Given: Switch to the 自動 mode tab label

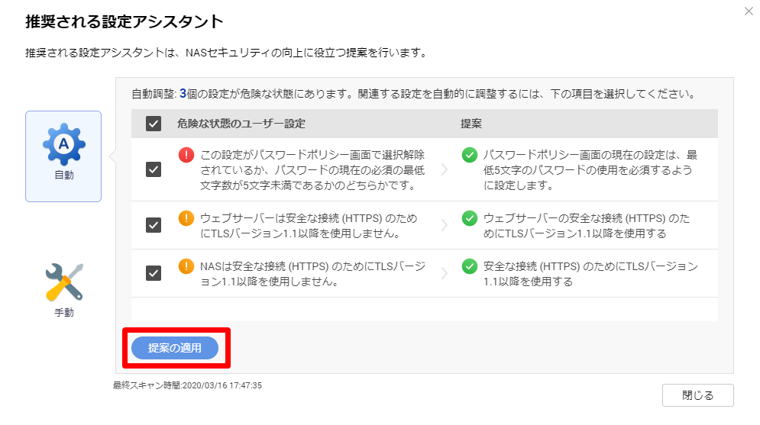Looking at the screenshot, I should coord(64,175).
